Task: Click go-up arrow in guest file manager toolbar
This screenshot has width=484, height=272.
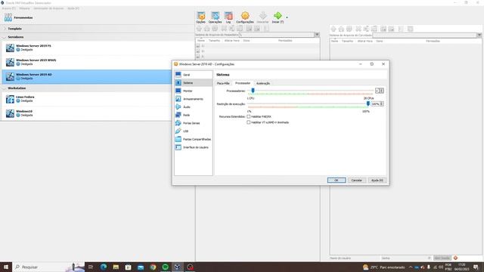Action: pos(334,29)
